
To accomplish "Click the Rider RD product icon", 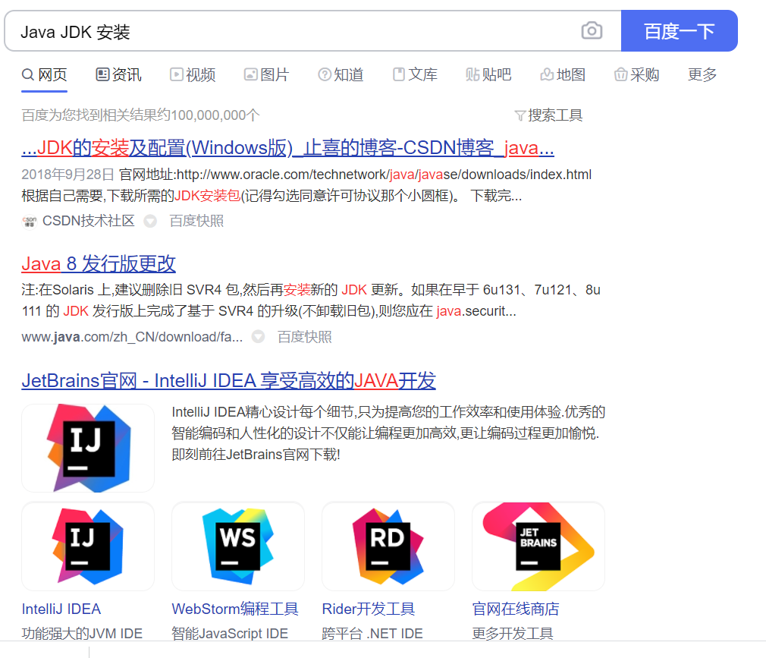I will coord(388,546).
